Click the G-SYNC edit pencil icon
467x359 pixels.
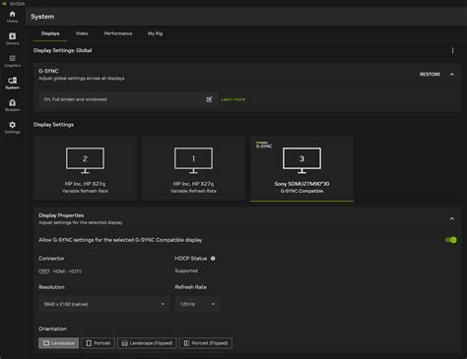pyautogui.click(x=209, y=99)
